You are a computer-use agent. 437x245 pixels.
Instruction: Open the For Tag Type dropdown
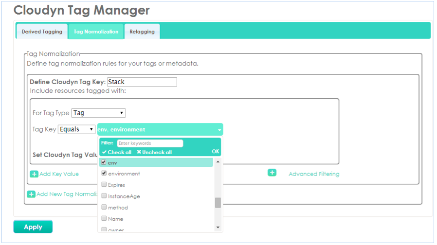pyautogui.click(x=98, y=113)
